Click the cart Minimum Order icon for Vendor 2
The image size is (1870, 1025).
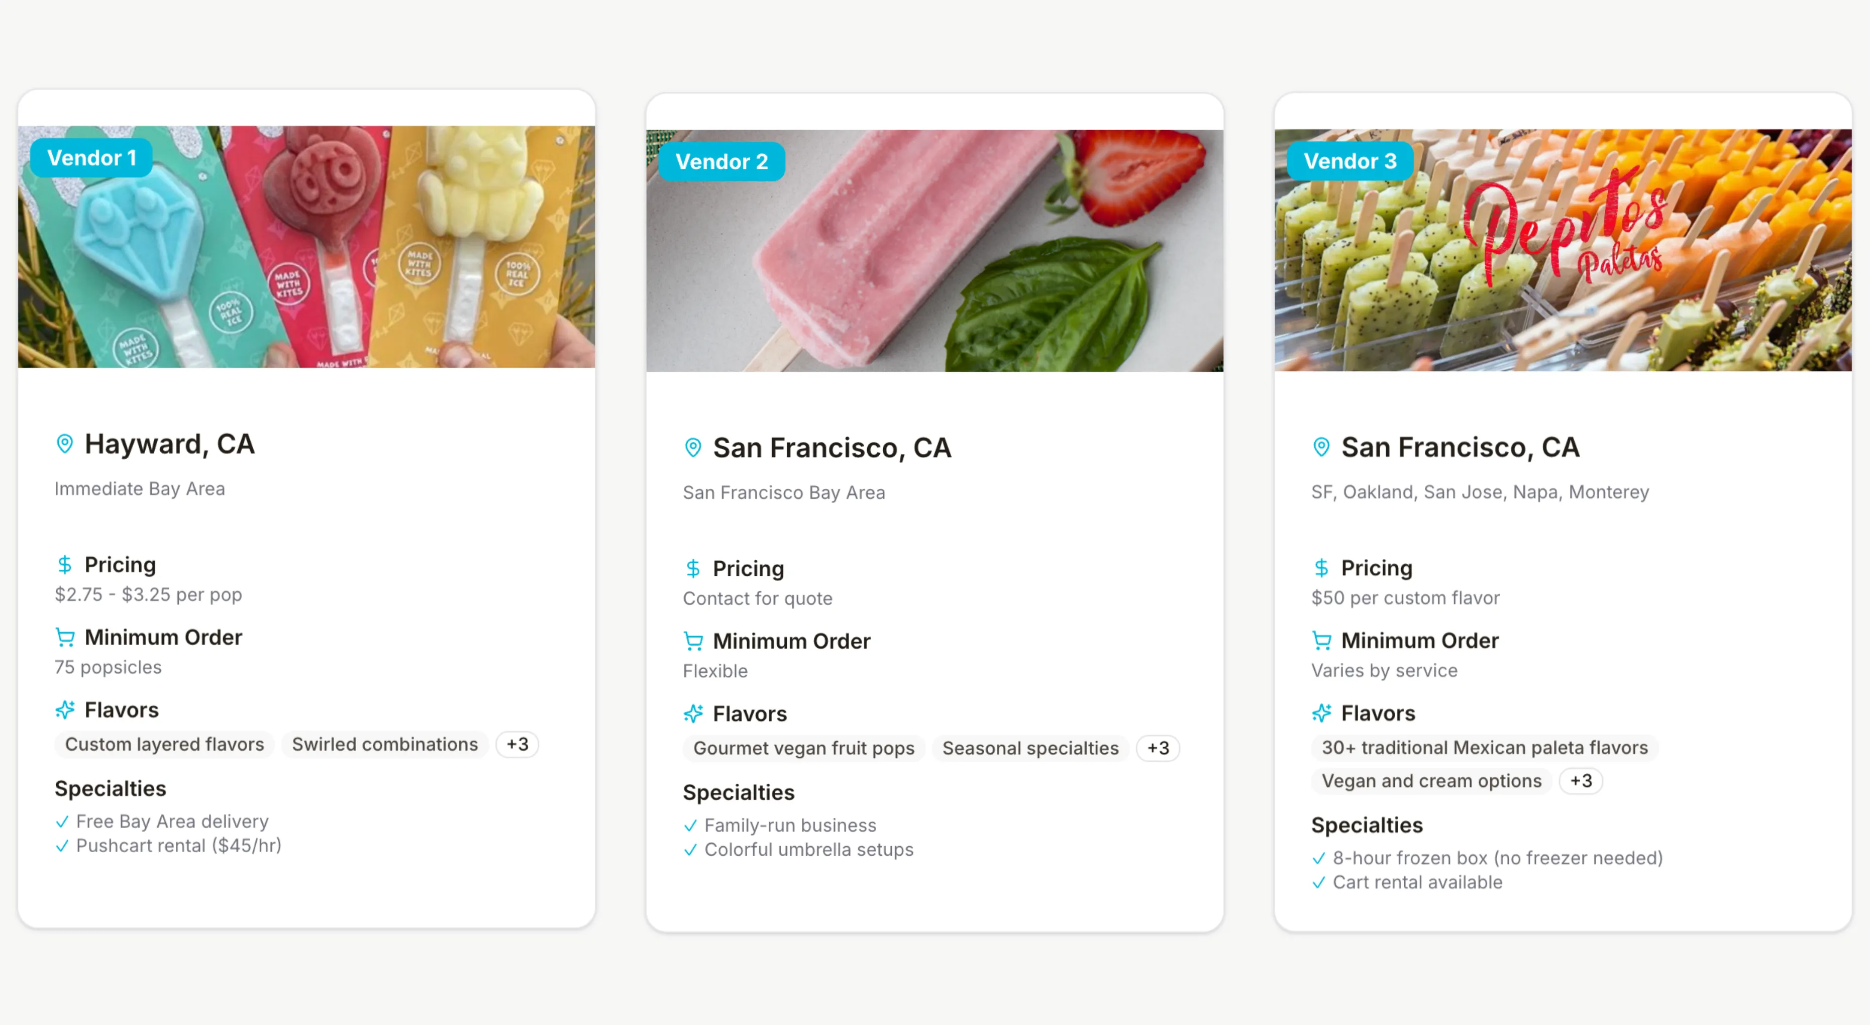click(x=693, y=641)
